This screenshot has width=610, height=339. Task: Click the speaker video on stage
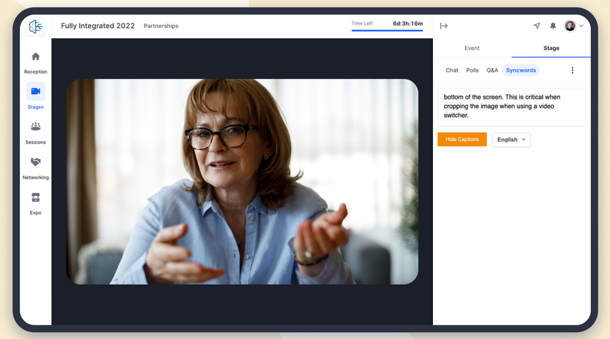coord(242,181)
